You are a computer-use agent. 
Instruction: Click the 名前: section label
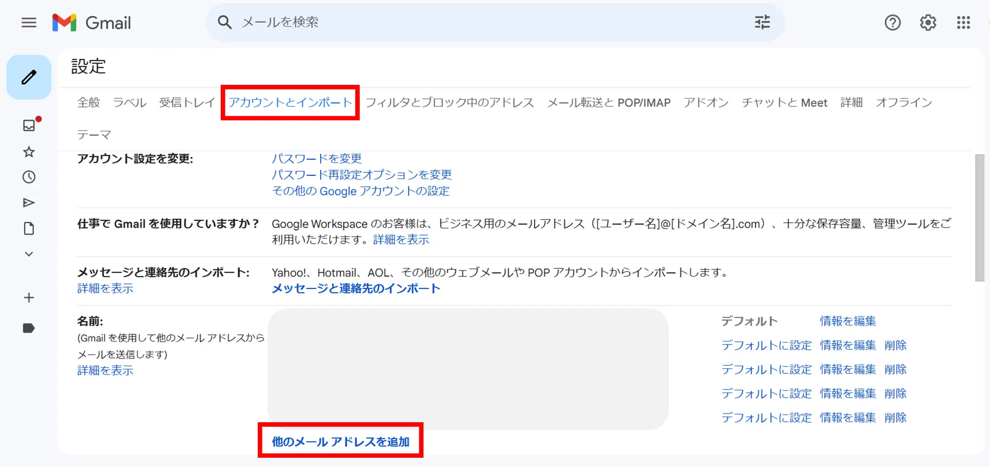coord(90,321)
